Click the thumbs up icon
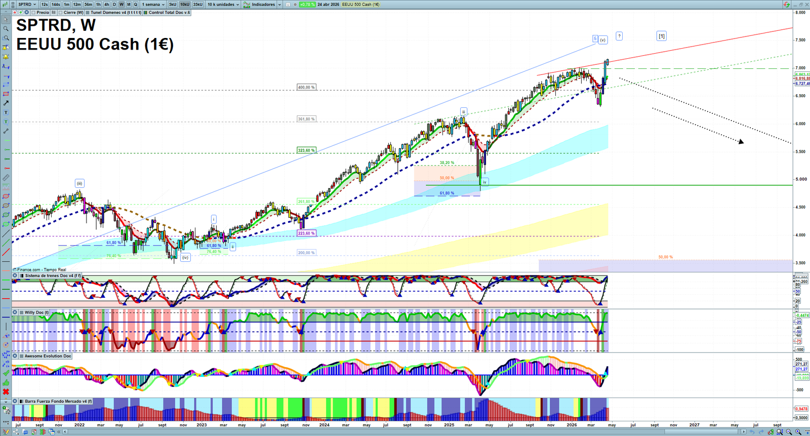Image resolution: width=810 pixels, height=436 pixels. click(6, 383)
